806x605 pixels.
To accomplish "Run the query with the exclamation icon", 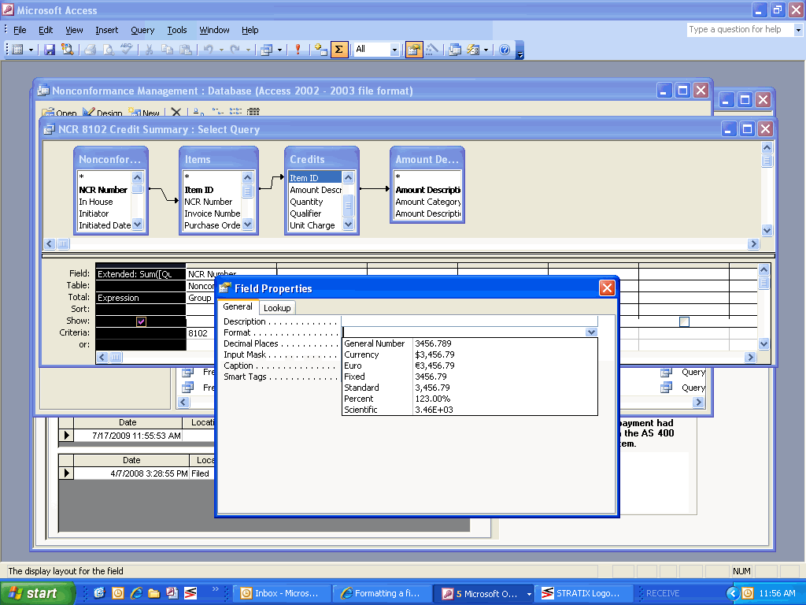I will (x=298, y=50).
